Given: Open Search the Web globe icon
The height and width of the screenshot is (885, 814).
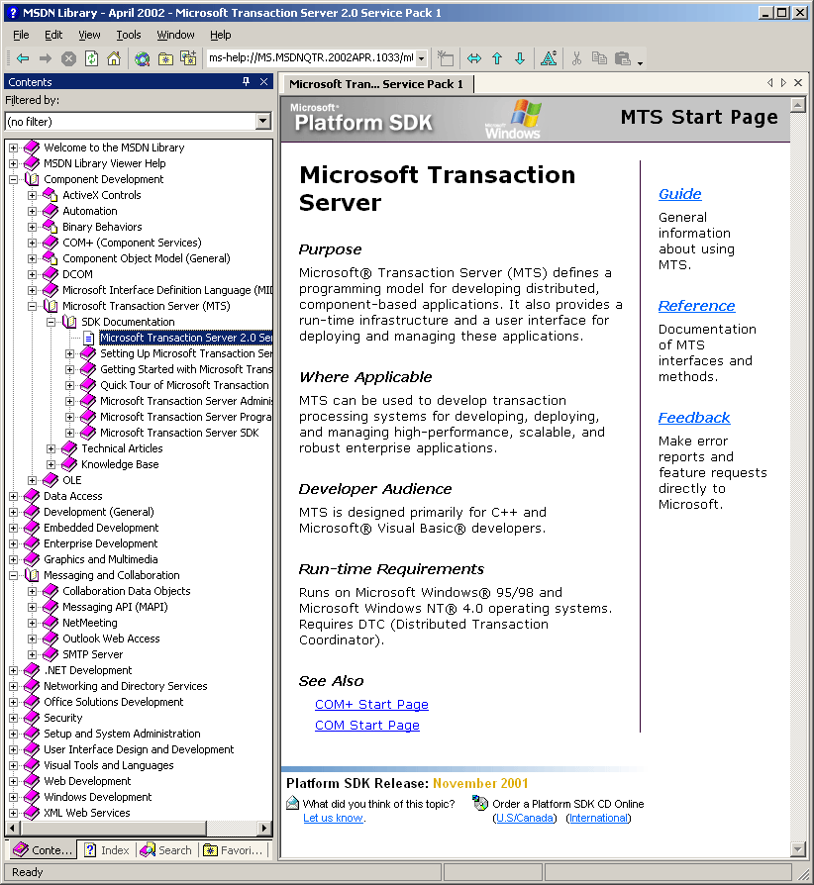Looking at the screenshot, I should tap(143, 58).
